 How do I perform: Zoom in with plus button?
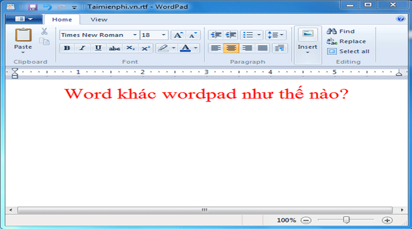coord(387,220)
